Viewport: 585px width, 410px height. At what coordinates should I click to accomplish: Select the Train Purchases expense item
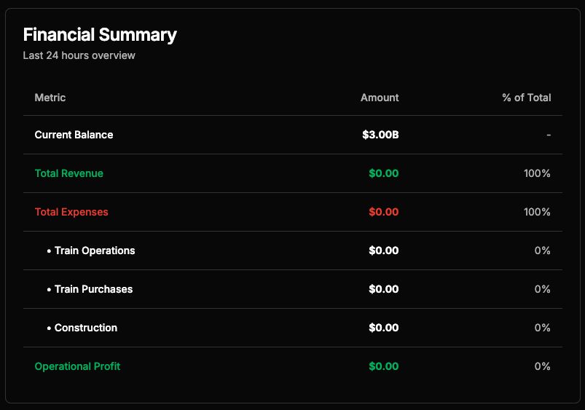tap(93, 289)
